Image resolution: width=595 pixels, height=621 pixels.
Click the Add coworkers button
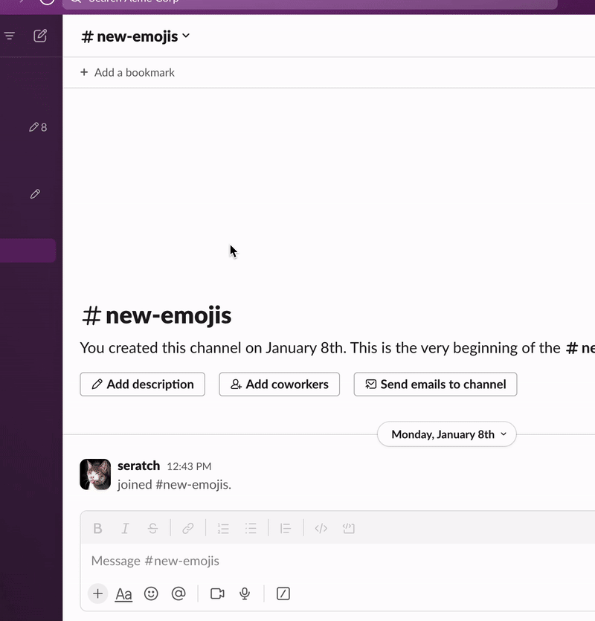click(279, 384)
